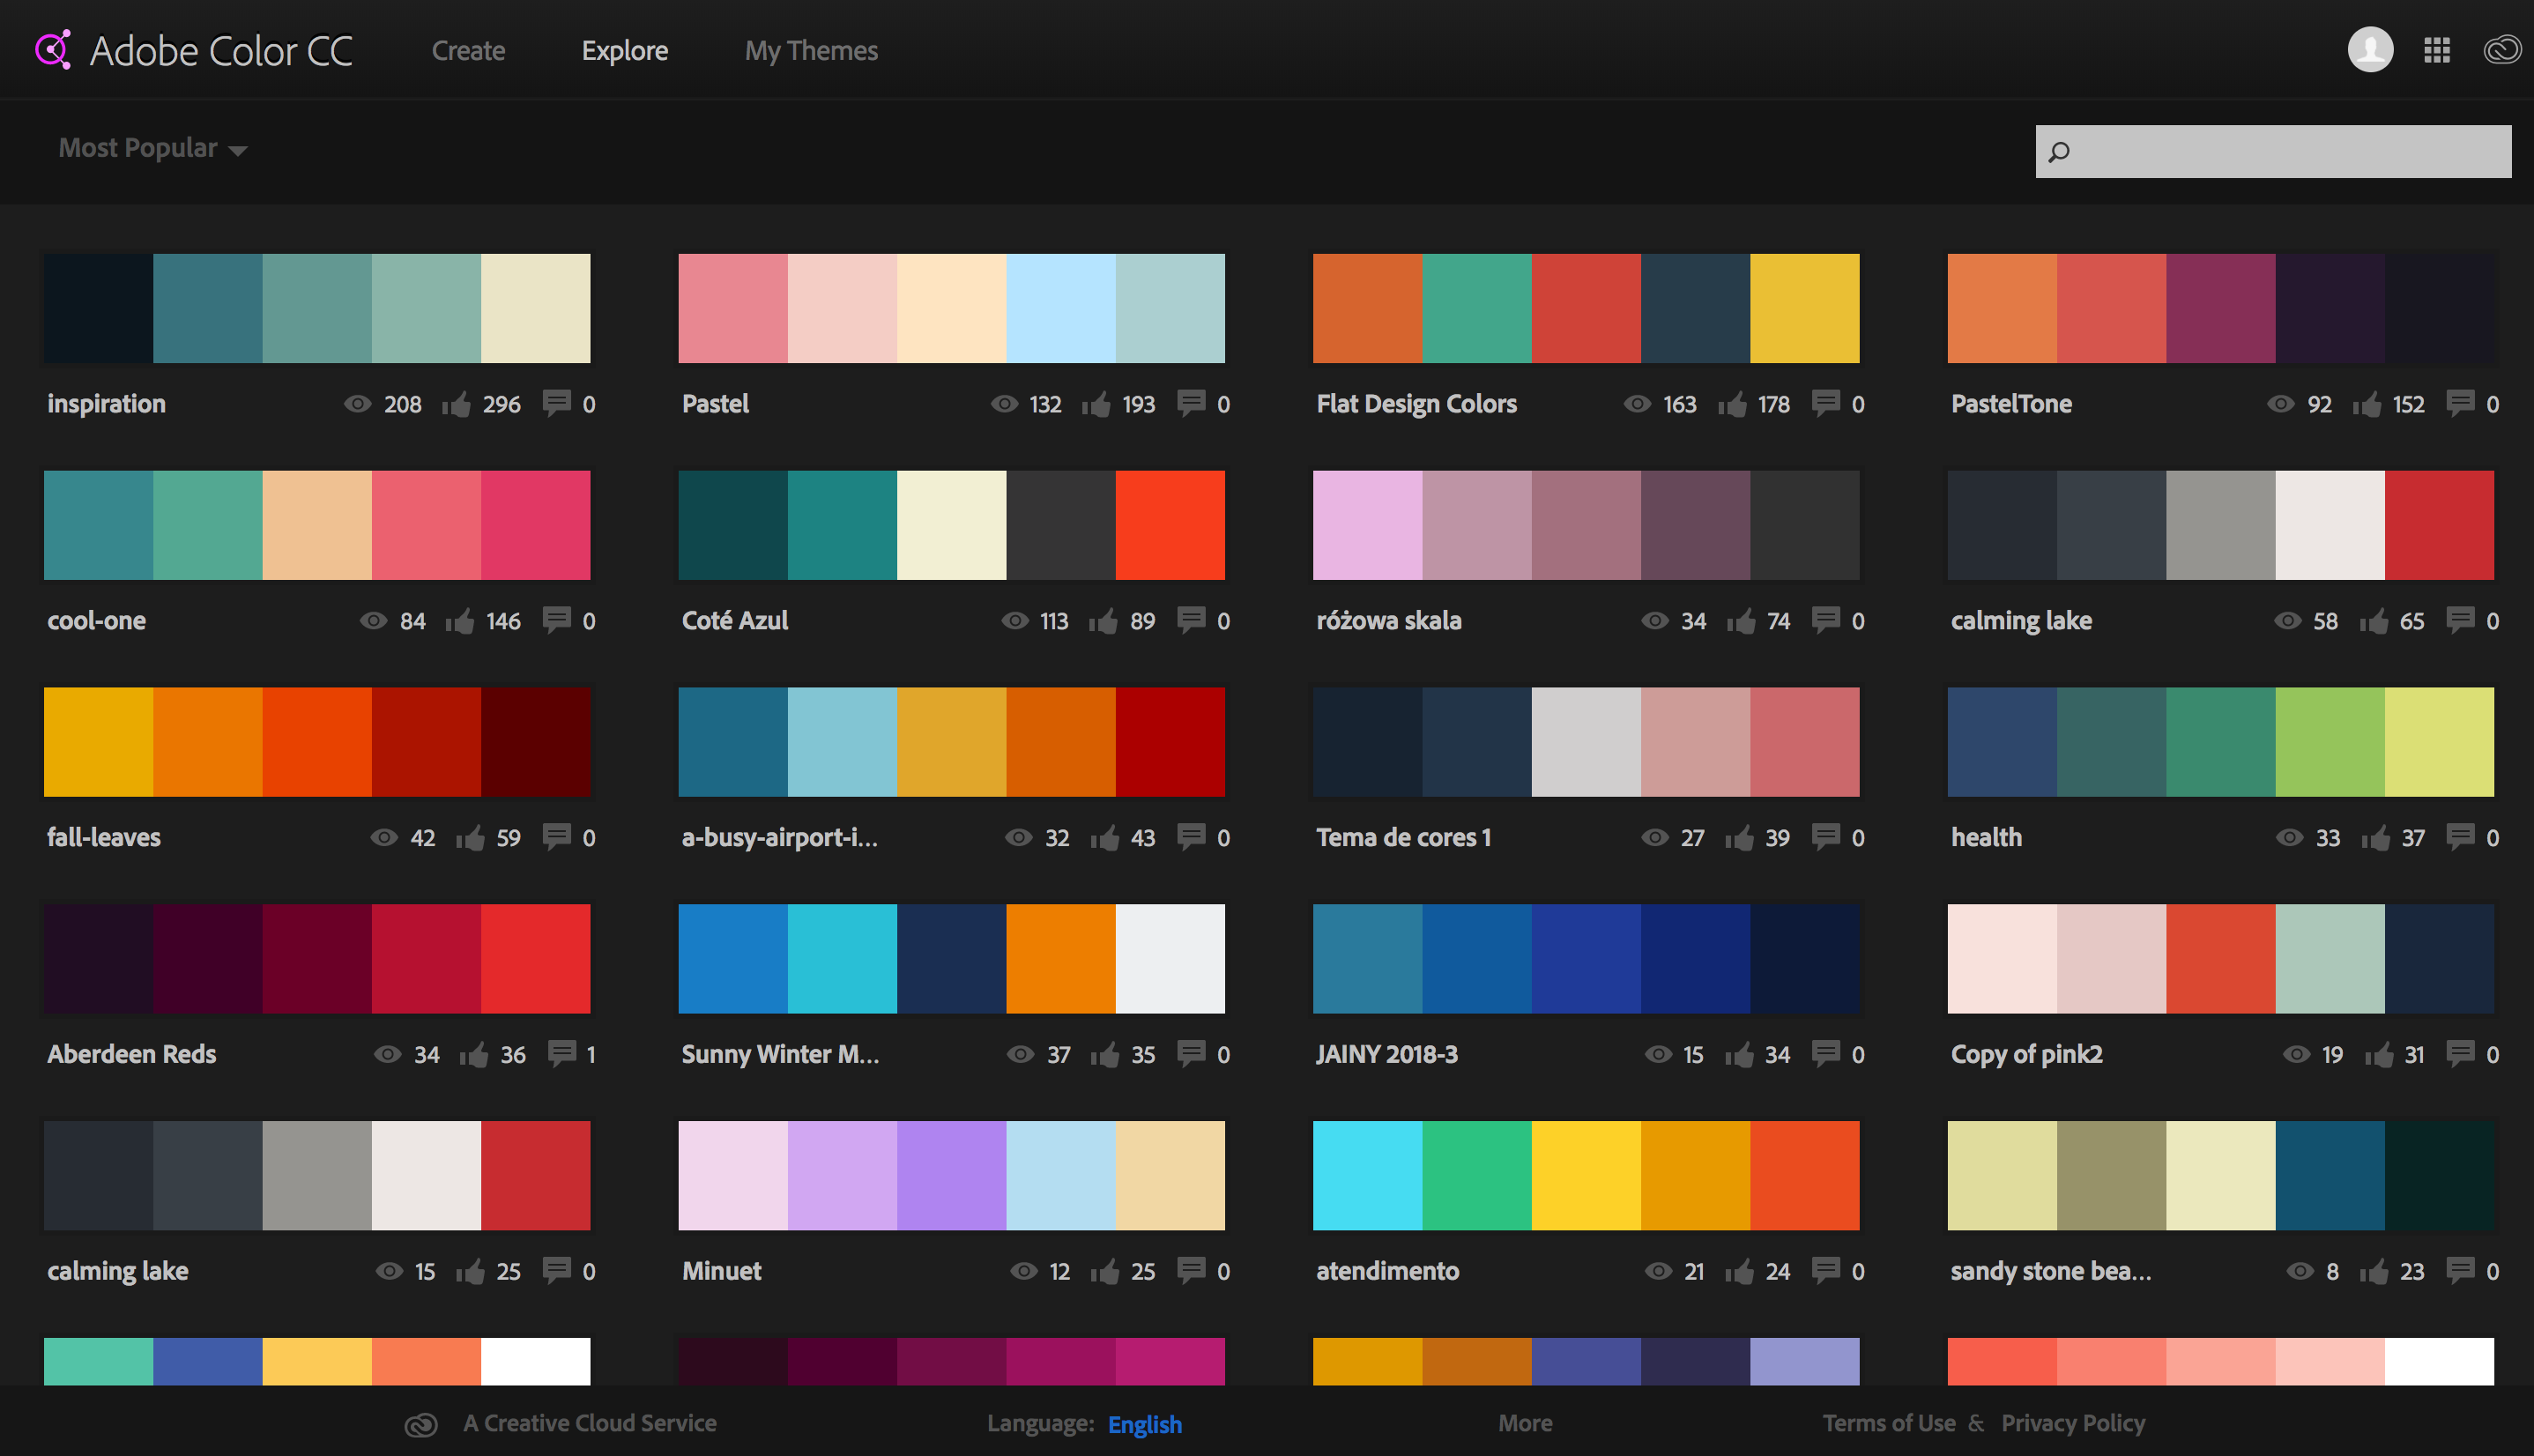Screen dimensions: 2534x1456
Task: Open comments on Aberdeen Reds theme
Action: (x=562, y=1053)
